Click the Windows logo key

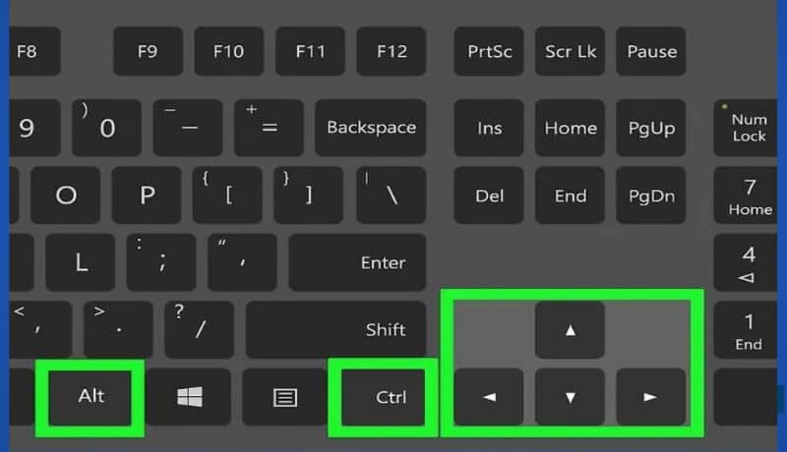[x=188, y=397]
